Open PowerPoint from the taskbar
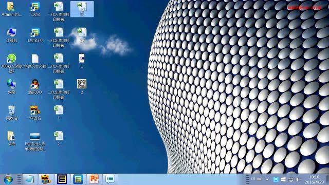Viewport: 329px width, 185px height. coord(94,179)
